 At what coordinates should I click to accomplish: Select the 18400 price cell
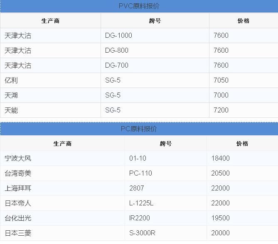242,158
